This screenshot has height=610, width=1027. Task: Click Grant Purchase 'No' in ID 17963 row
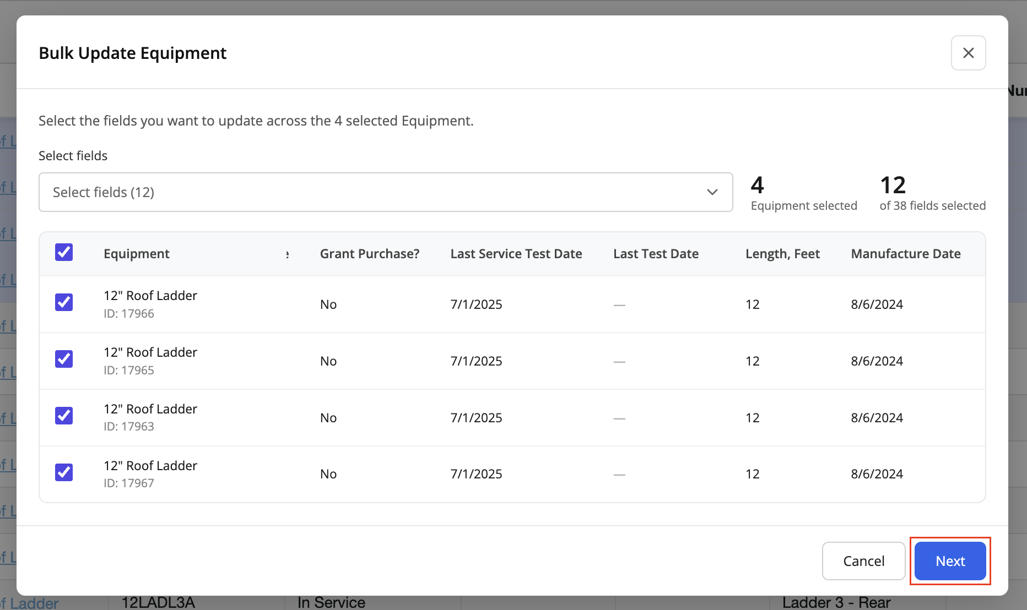point(328,418)
